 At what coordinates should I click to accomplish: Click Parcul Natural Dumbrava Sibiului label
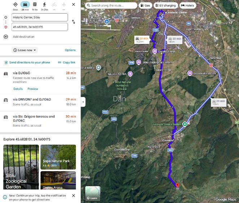[x=122, y=85]
